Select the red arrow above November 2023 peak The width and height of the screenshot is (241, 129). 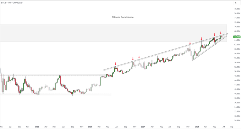(133, 58)
